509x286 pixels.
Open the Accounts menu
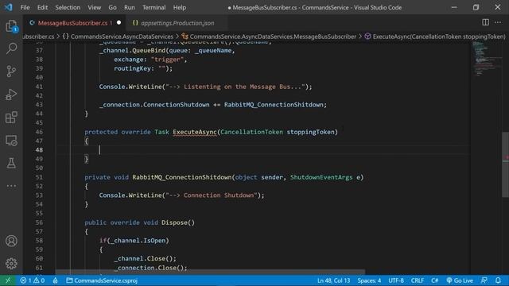[11, 241]
